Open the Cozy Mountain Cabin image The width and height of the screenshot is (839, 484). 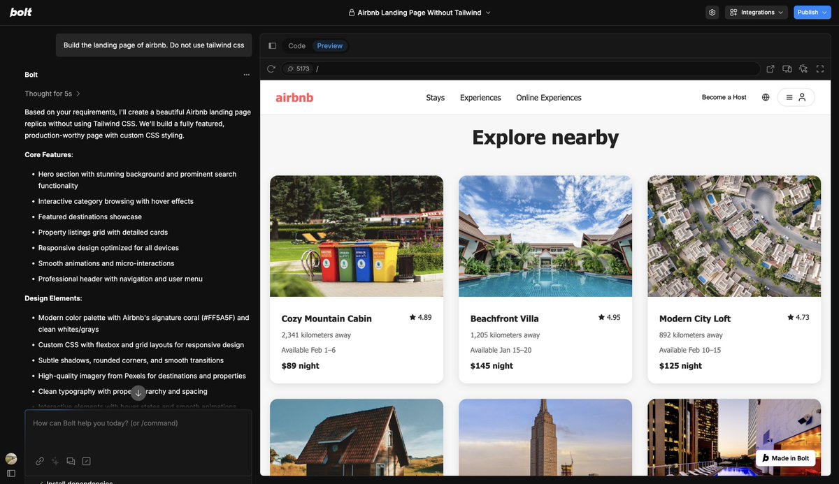(x=357, y=236)
